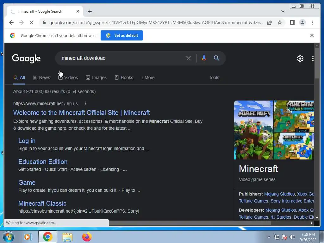Screen dimensions: 324x243
Task: Click the minecraft.net URL breadcrumb
Action: click(46, 103)
